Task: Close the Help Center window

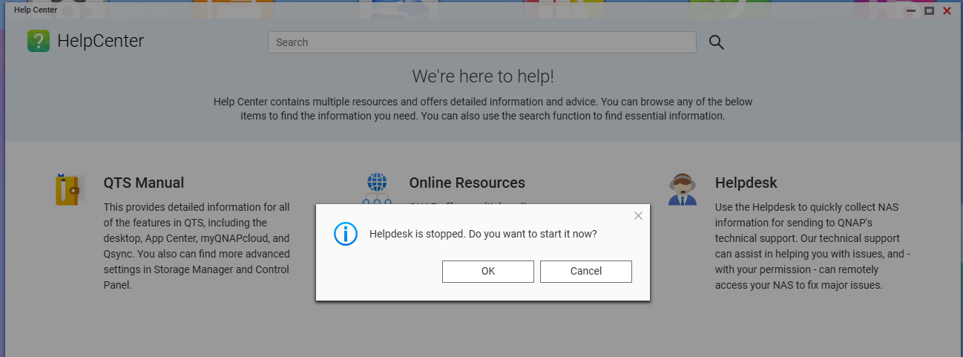Action: (x=947, y=10)
